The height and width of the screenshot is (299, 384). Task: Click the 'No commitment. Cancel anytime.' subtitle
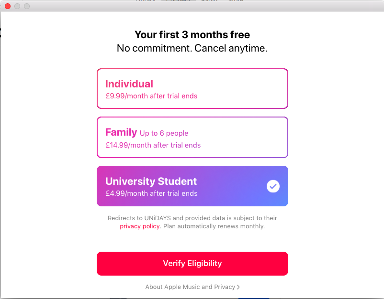coord(192,48)
